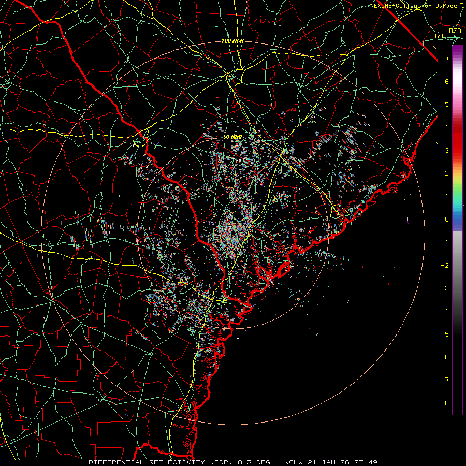Click the TH threshold label on the scale

point(445,403)
